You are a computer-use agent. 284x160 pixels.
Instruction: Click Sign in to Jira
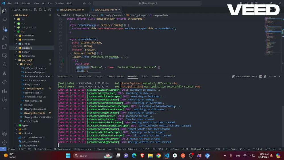coord(82,149)
